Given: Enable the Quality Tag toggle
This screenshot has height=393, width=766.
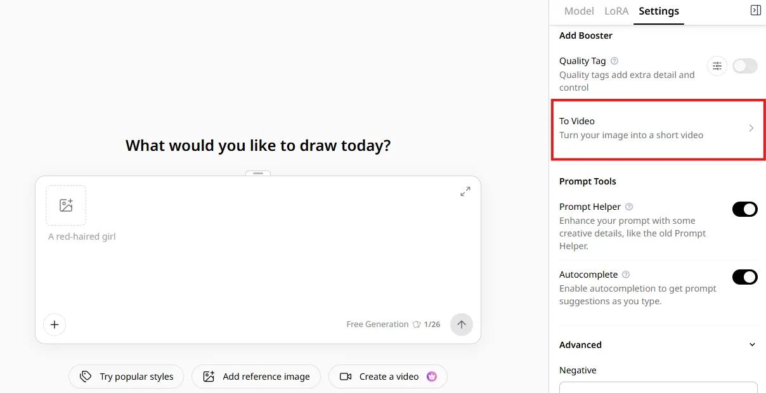Looking at the screenshot, I should click(x=745, y=66).
